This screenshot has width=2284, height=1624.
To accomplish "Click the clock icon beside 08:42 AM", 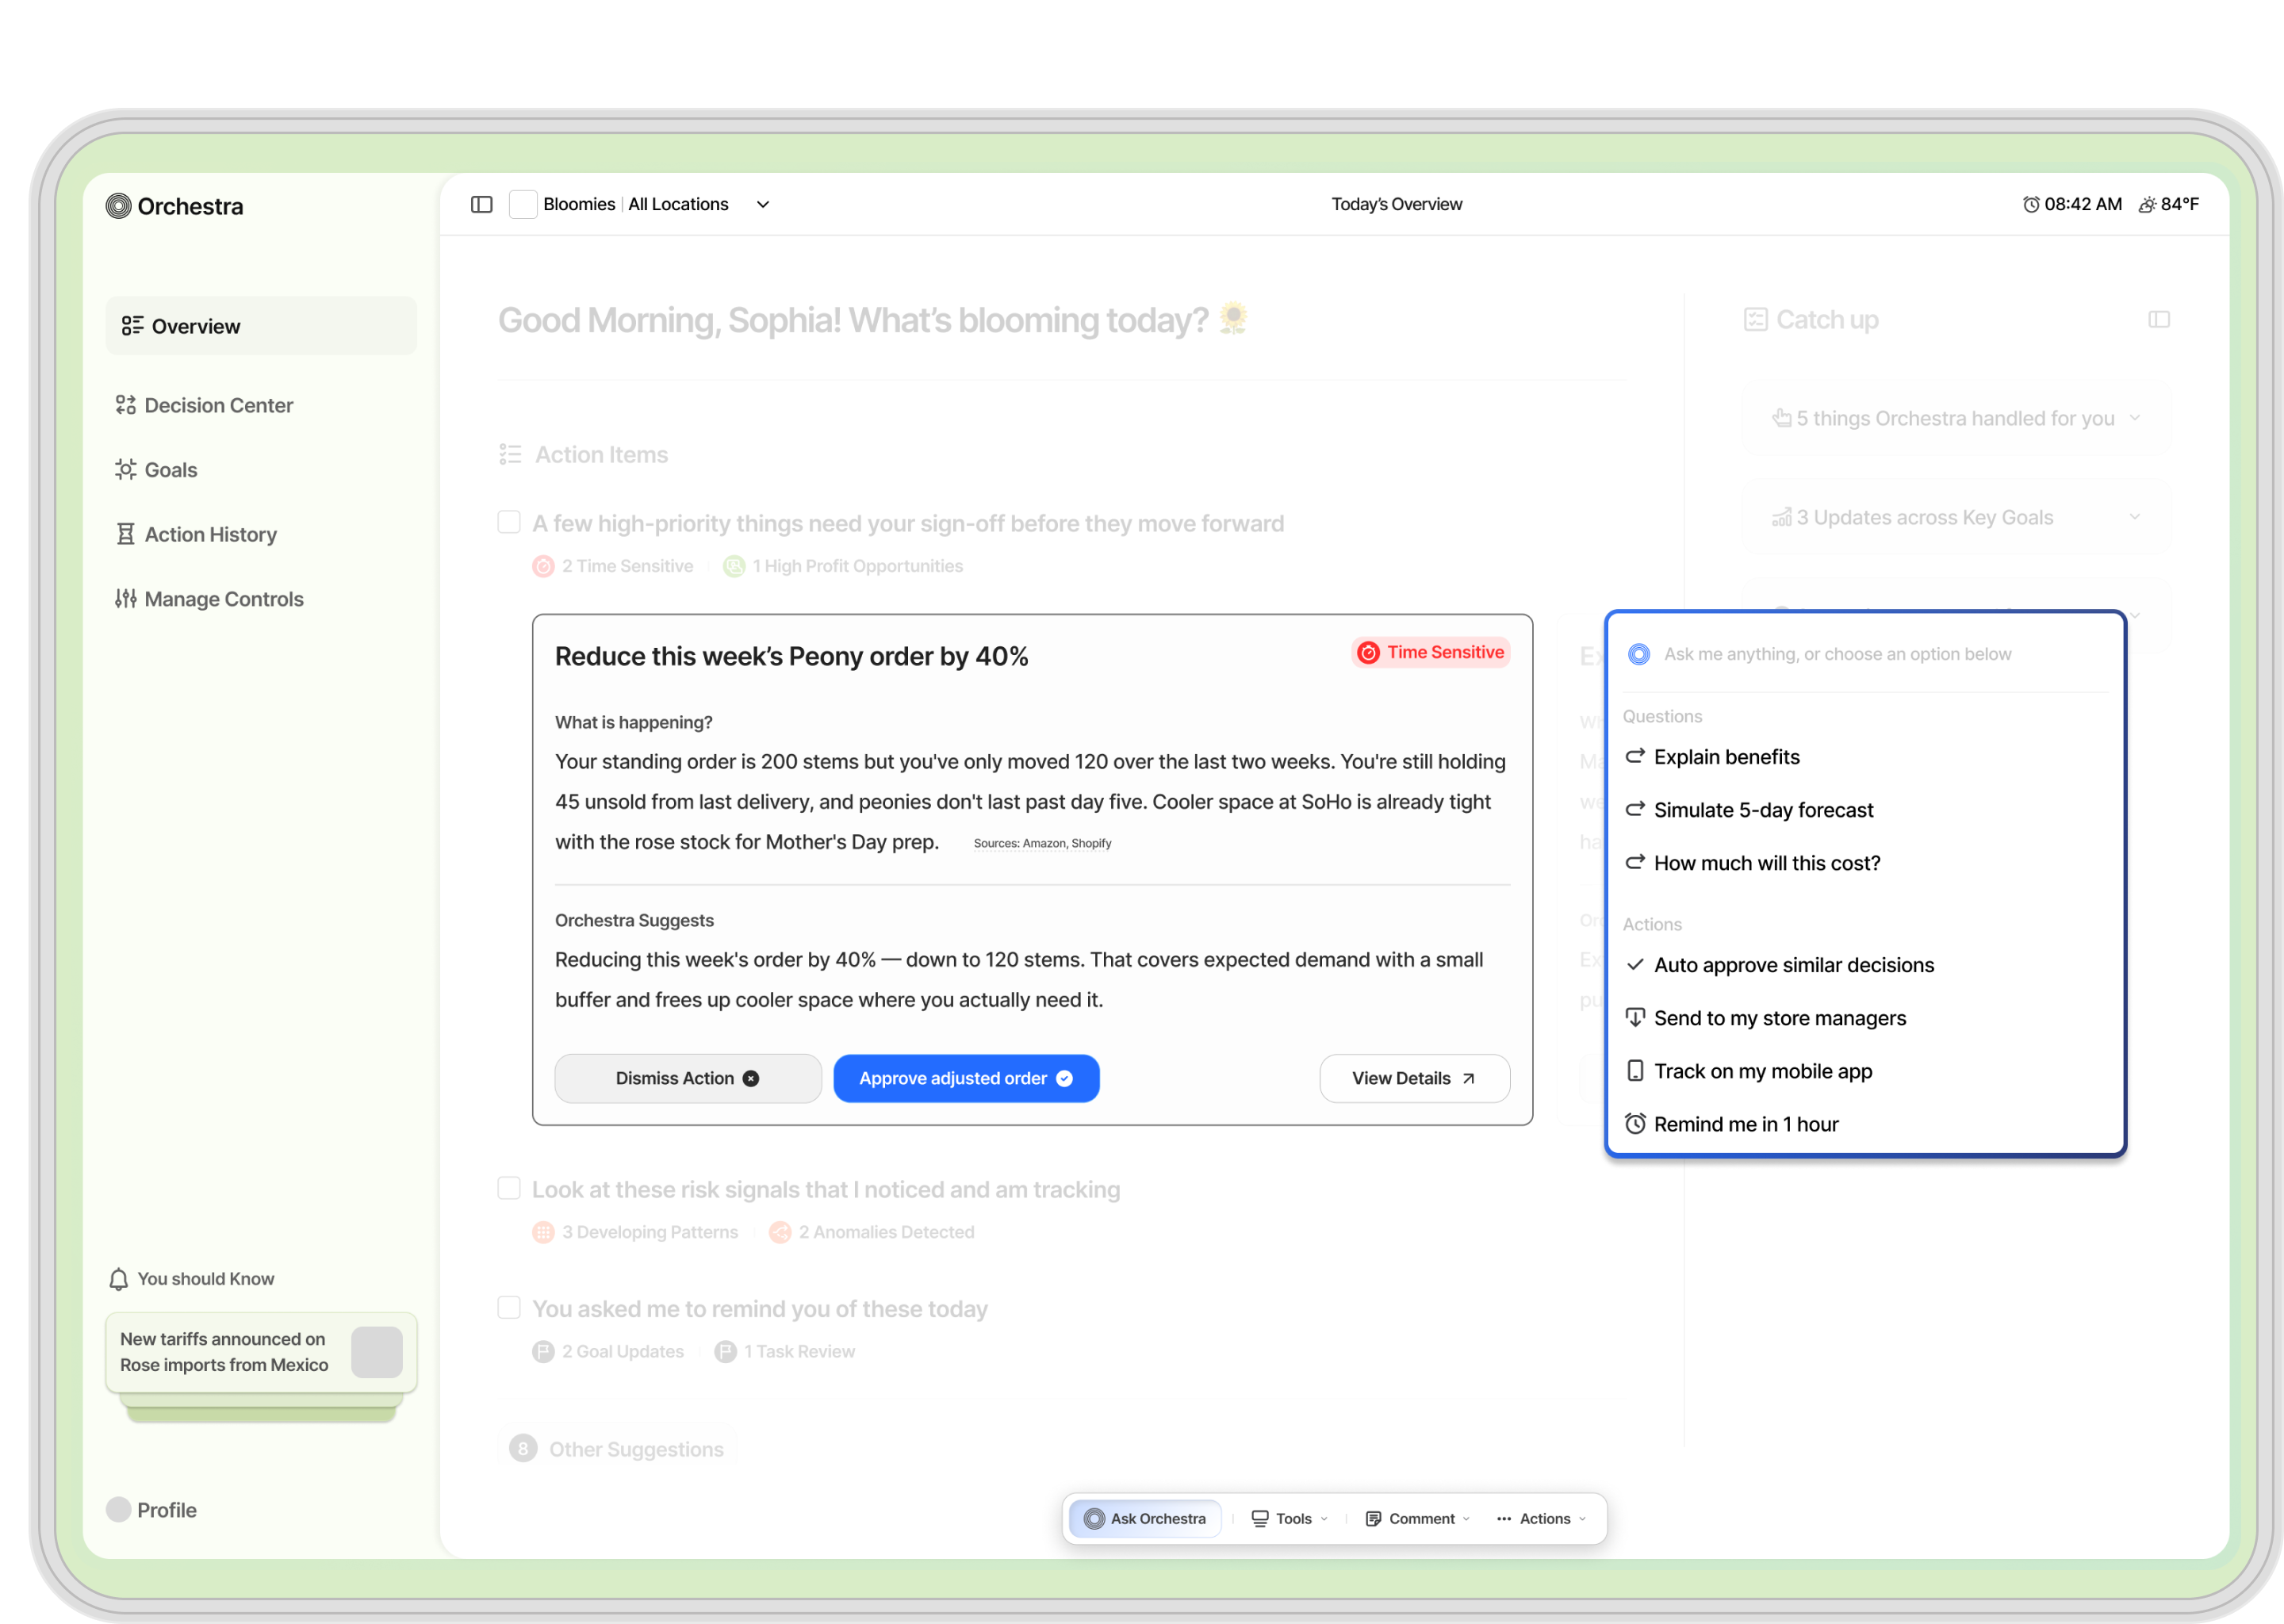I will coord(2030,204).
